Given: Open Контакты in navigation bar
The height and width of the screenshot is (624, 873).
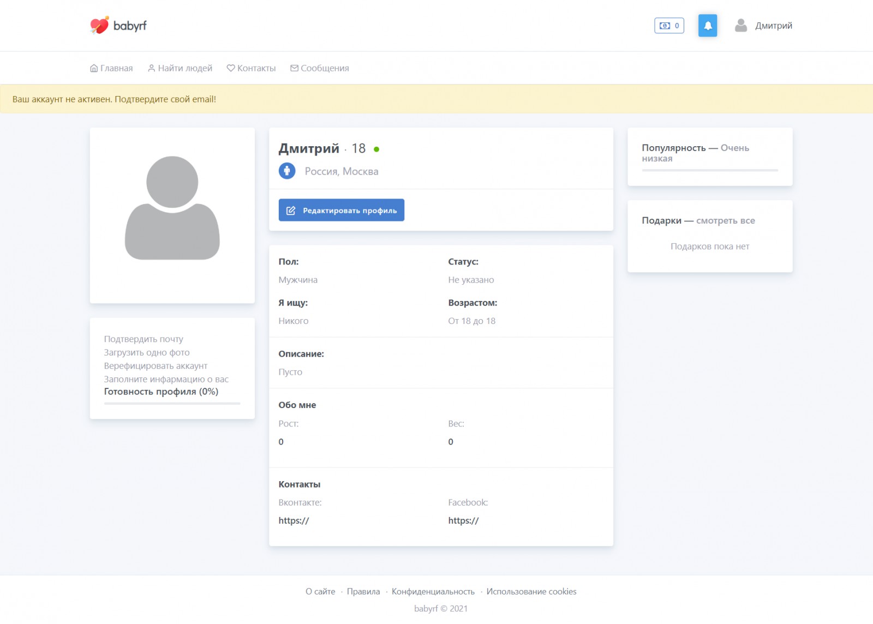Looking at the screenshot, I should (x=252, y=68).
